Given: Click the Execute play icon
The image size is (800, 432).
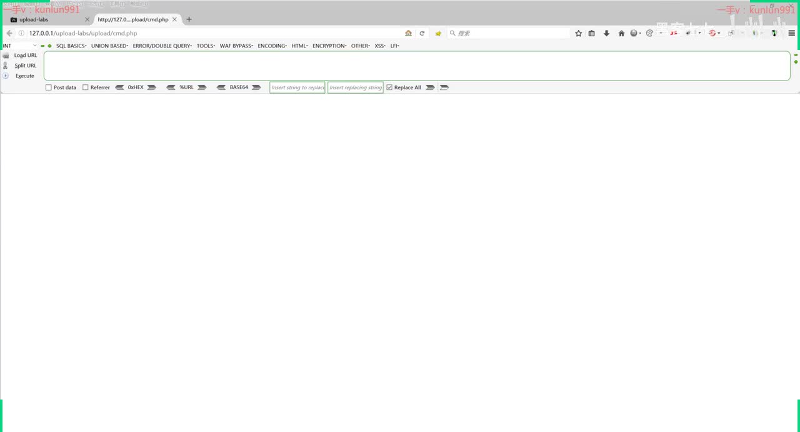Looking at the screenshot, I should pos(6,76).
